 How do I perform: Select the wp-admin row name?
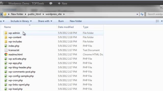point(14,33)
